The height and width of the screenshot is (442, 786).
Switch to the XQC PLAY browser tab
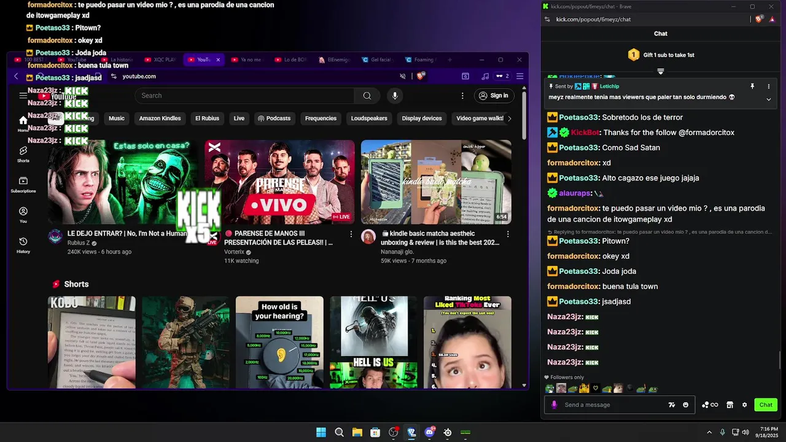[x=160, y=60]
